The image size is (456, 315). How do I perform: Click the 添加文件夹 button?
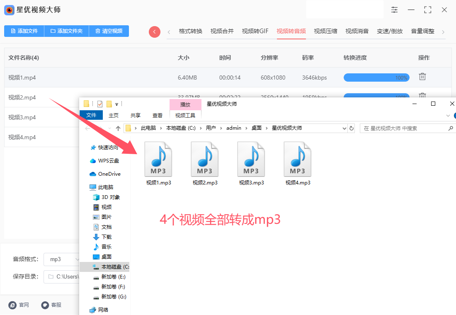66,31
